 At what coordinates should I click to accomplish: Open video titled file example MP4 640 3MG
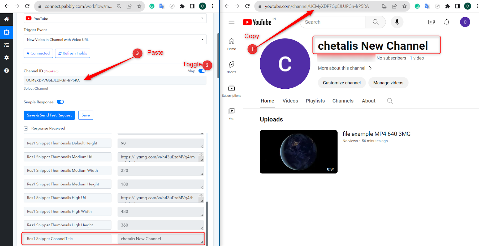pos(377,134)
